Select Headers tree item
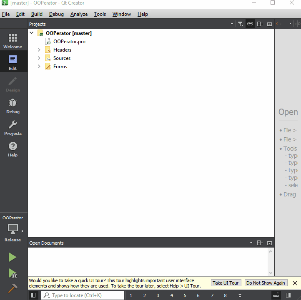 tap(62, 50)
